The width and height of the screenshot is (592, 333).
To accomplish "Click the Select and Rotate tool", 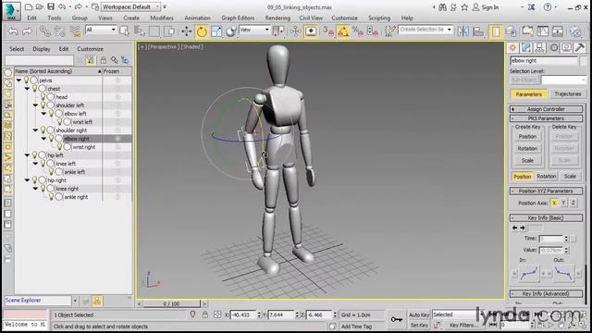I will [x=202, y=31].
